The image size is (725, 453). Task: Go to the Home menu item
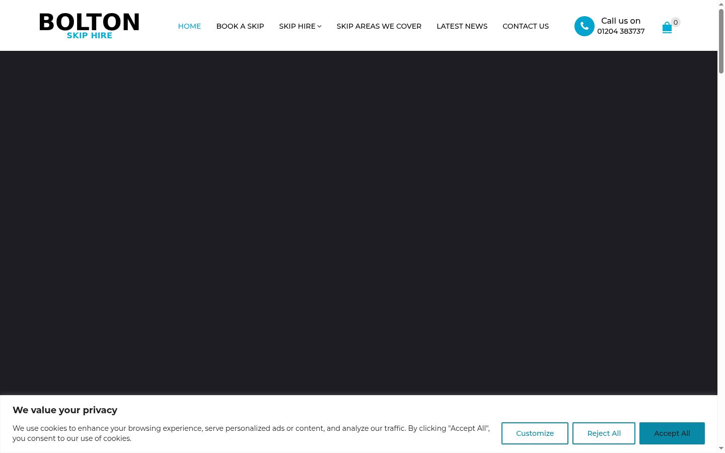click(x=189, y=26)
